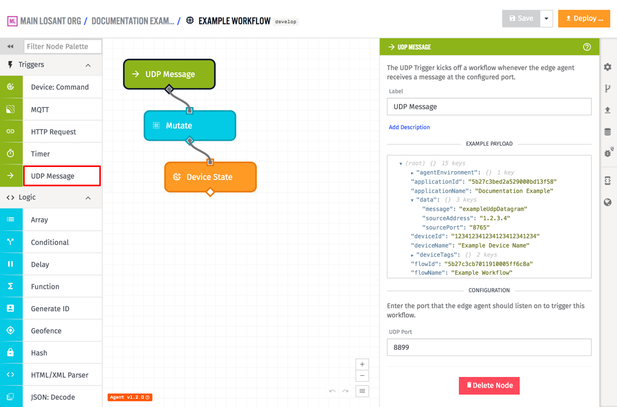Open the versions branch icon in sidebar
617x407 pixels.
click(608, 88)
